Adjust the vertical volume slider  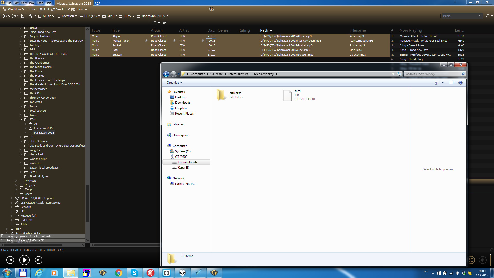tap(490, 260)
